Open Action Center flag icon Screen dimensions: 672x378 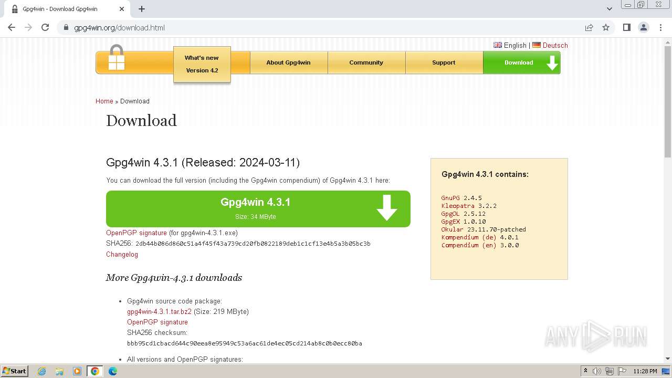tap(622, 371)
